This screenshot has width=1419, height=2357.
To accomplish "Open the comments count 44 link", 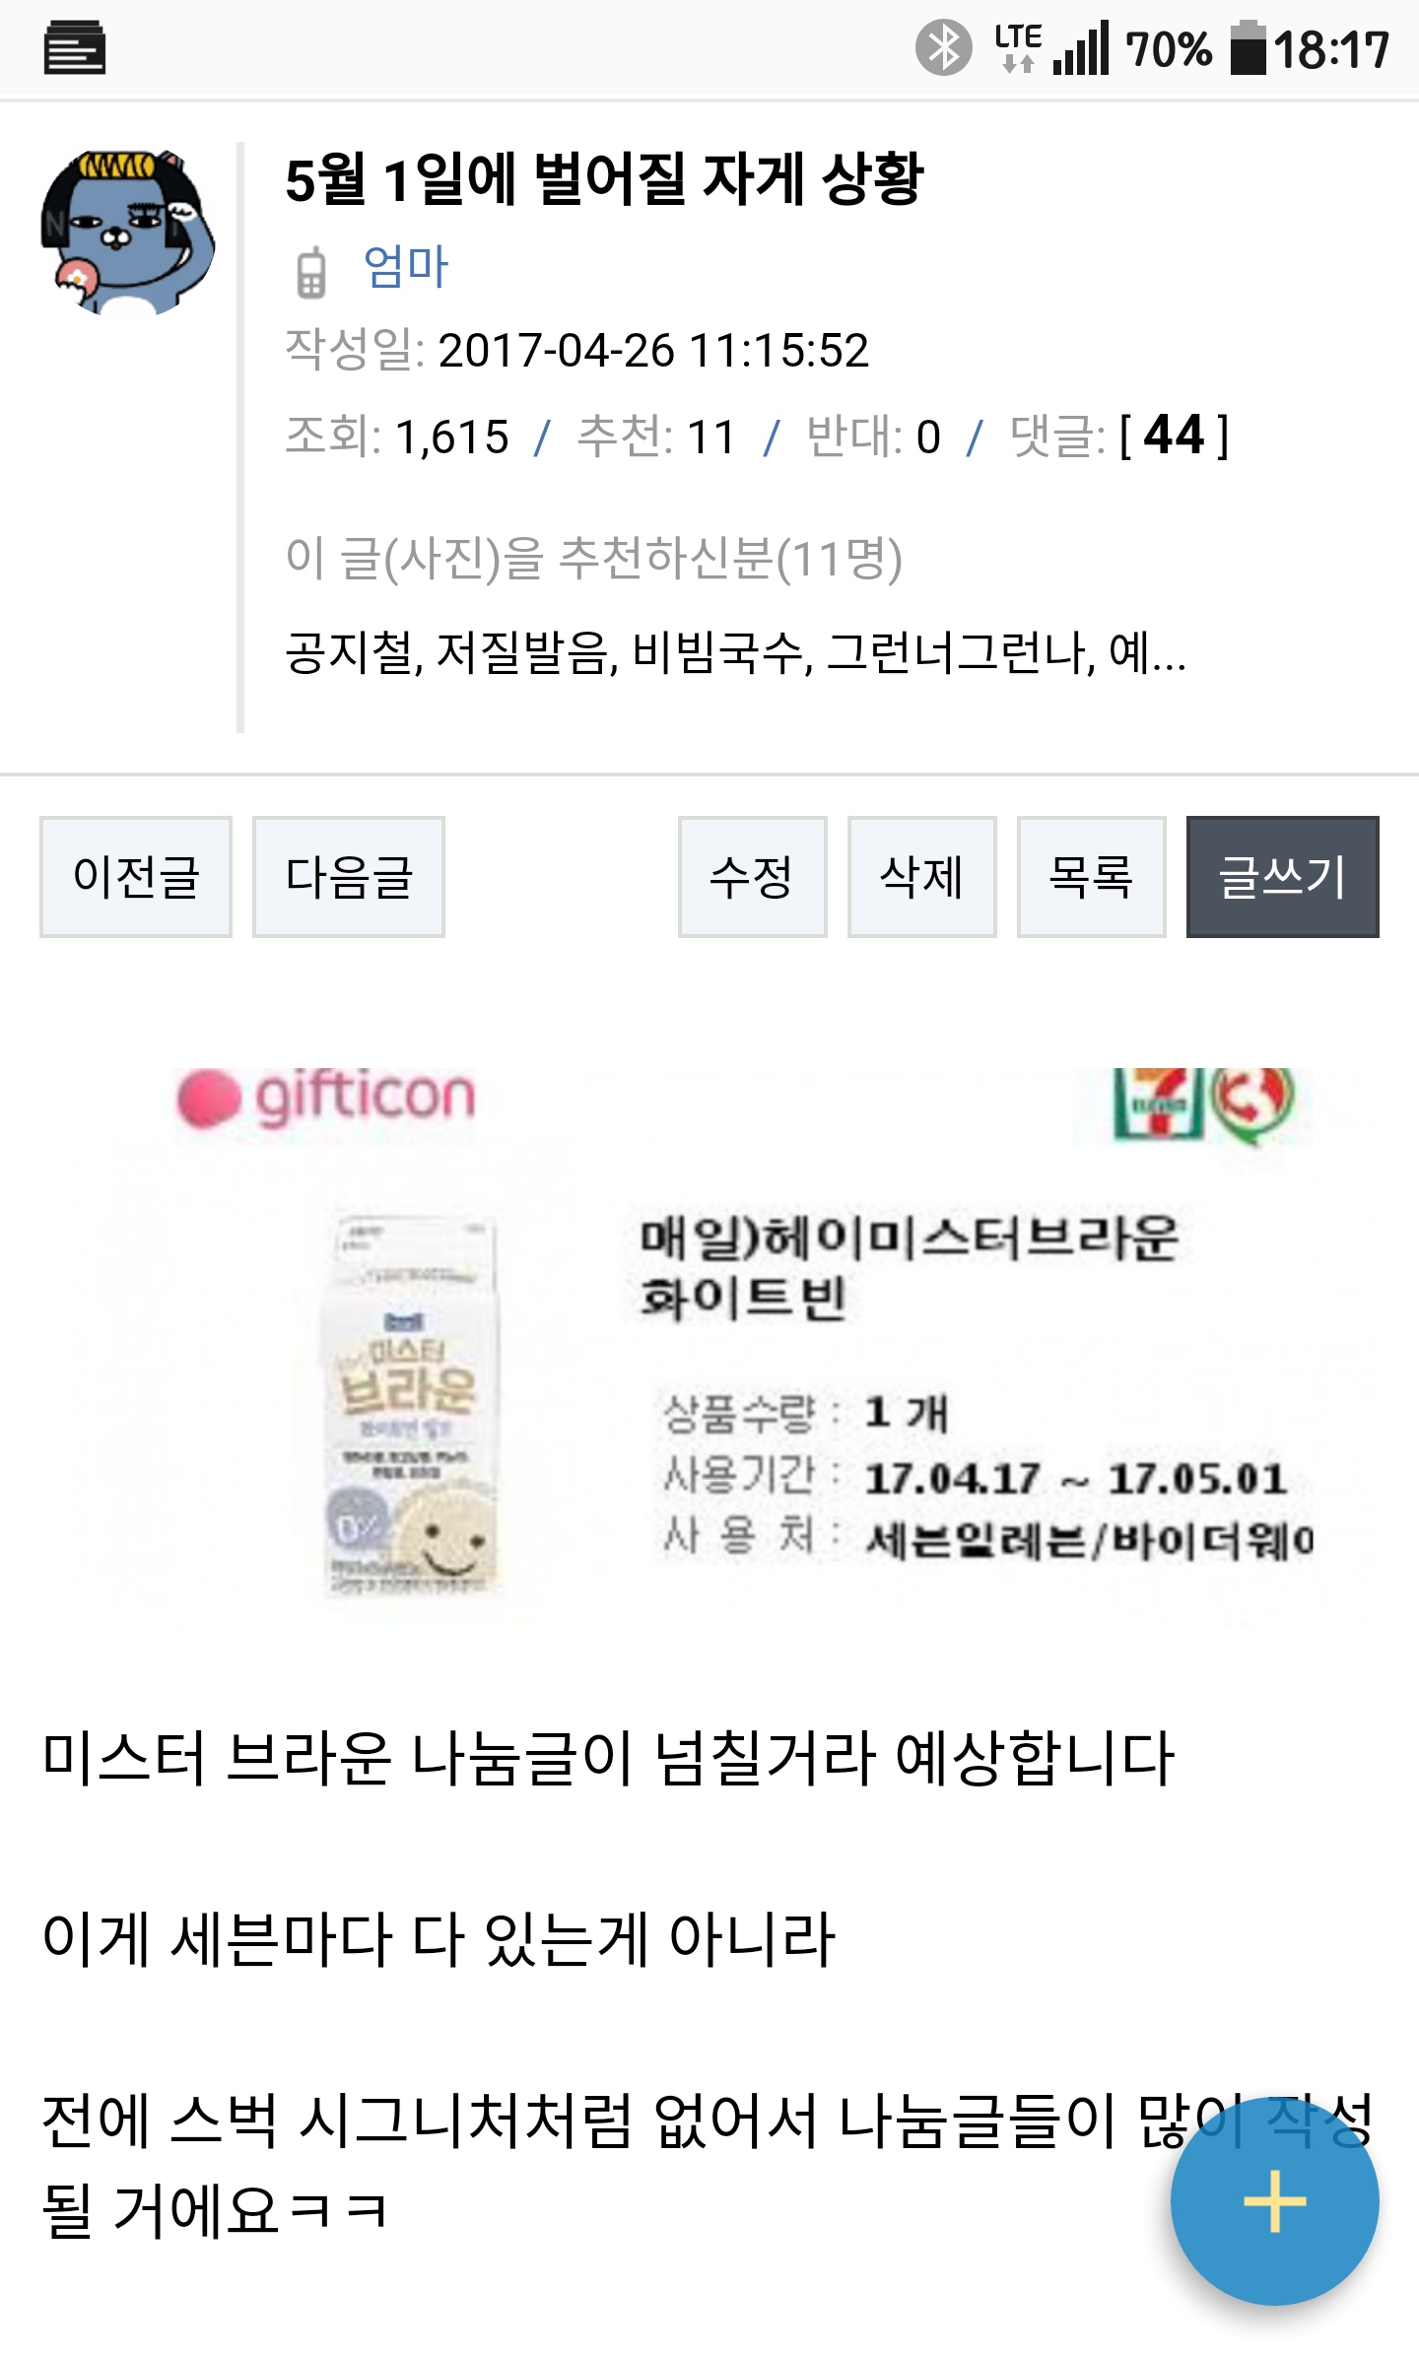I will (1174, 436).
